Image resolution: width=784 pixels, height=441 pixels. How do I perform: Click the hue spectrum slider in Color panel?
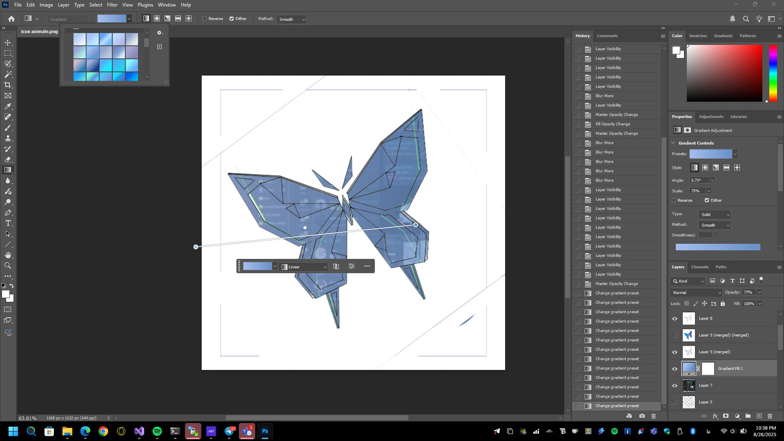[x=773, y=73]
